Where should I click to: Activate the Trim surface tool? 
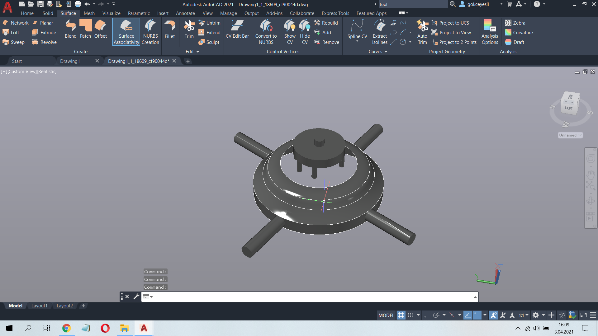tap(189, 29)
